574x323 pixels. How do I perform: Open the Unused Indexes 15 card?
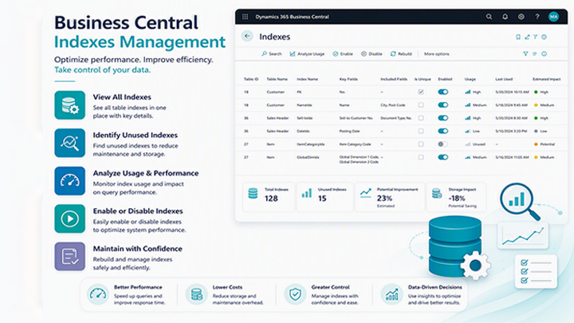[324, 197]
